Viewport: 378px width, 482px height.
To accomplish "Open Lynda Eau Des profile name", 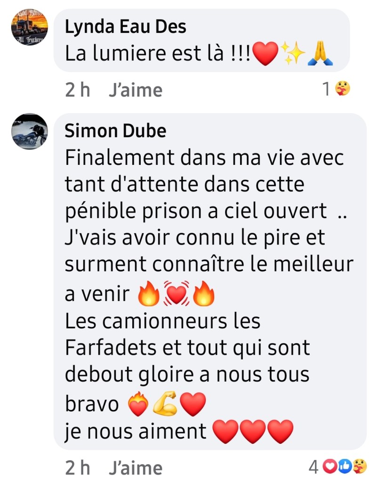I will [126, 26].
